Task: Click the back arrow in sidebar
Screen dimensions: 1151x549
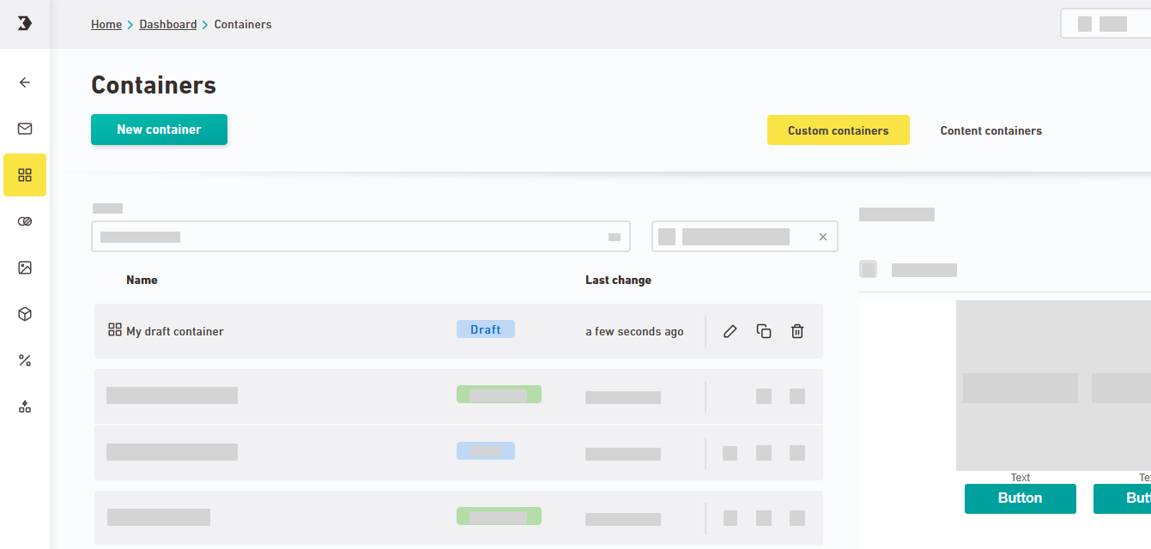Action: point(25,82)
